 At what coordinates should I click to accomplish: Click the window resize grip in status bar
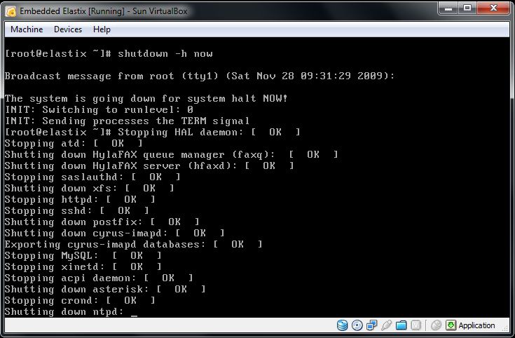(506, 327)
